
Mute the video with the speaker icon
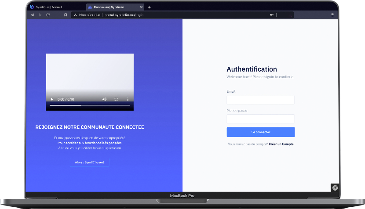pyautogui.click(x=104, y=99)
